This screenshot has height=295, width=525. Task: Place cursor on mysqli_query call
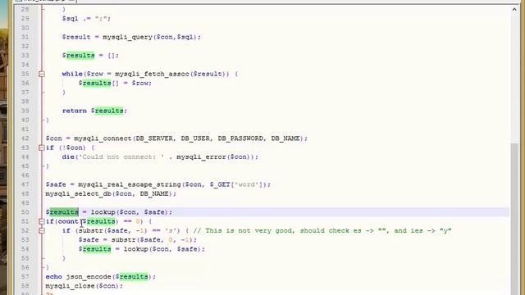[128, 37]
